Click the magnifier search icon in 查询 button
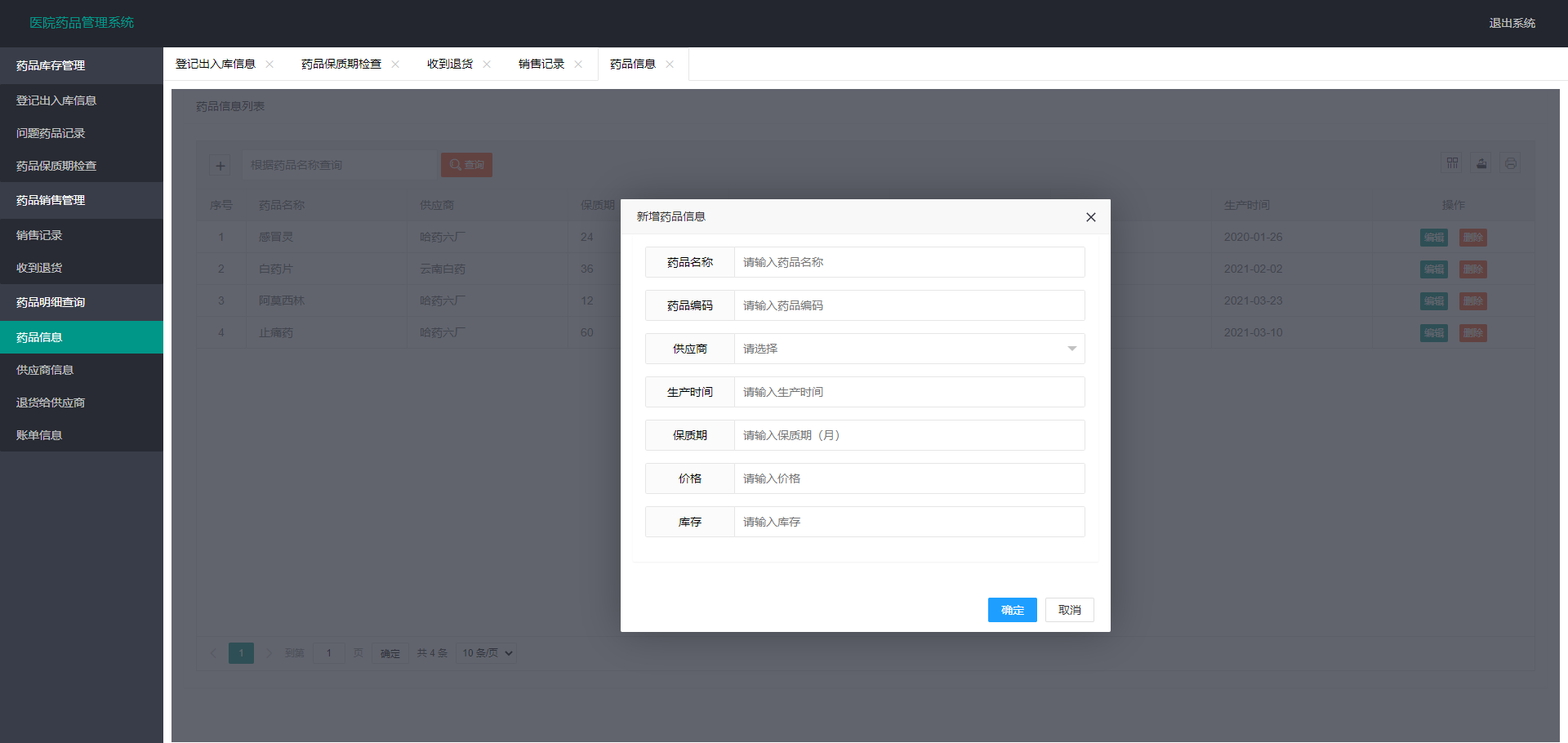The width and height of the screenshot is (1568, 743). tap(455, 165)
